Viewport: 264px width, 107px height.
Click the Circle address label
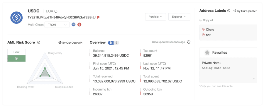[210, 30]
